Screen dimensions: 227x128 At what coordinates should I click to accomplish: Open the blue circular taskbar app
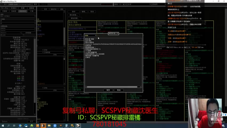(55, 125)
